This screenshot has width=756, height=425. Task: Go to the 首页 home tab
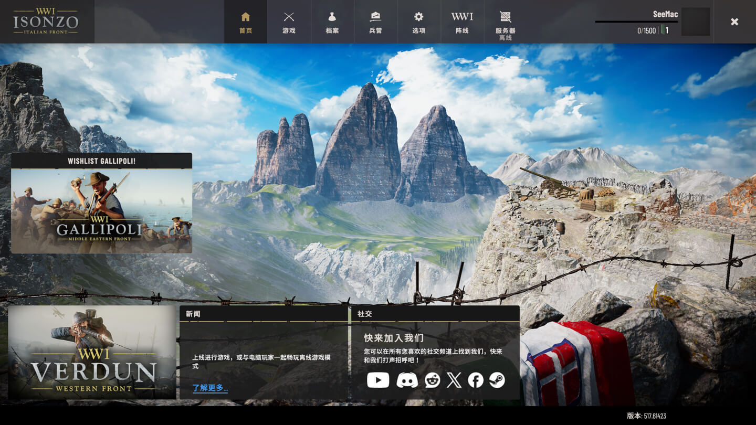246,22
